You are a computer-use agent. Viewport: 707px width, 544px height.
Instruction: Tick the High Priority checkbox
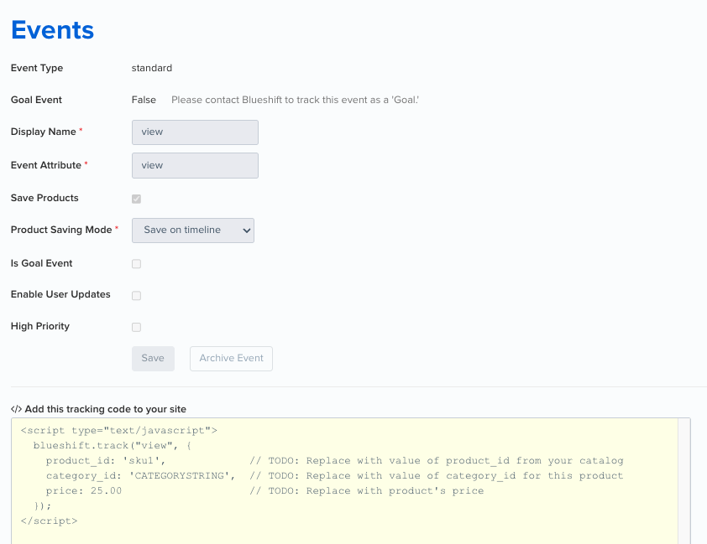(137, 327)
